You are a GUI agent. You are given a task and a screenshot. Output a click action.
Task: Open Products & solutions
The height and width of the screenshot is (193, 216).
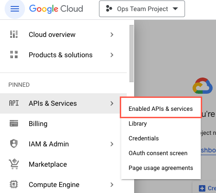(x=63, y=55)
